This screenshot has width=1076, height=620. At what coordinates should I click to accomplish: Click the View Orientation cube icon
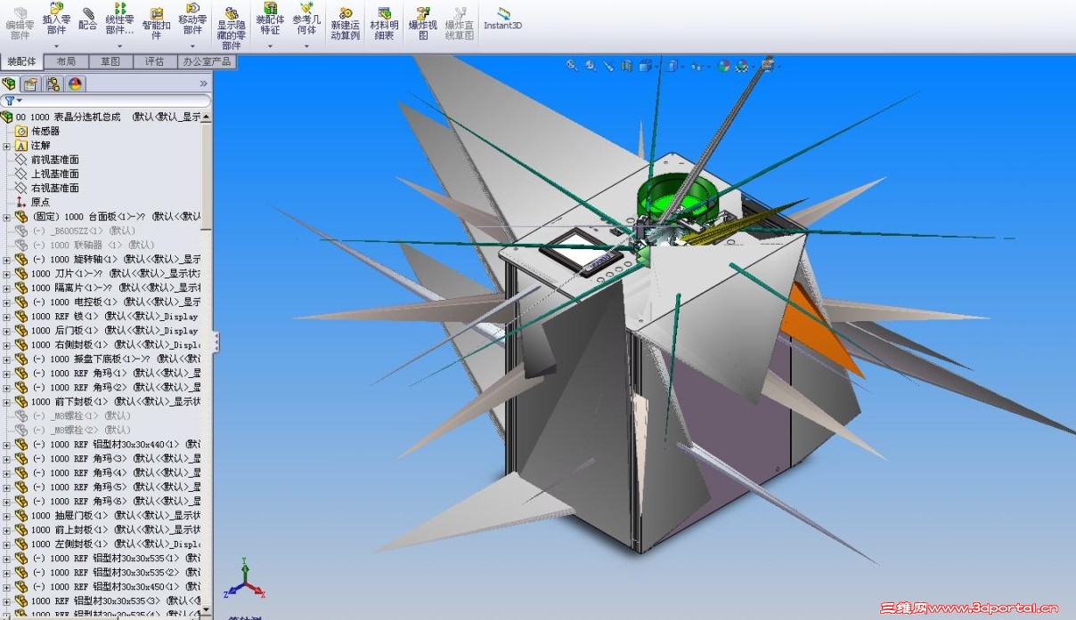point(645,65)
